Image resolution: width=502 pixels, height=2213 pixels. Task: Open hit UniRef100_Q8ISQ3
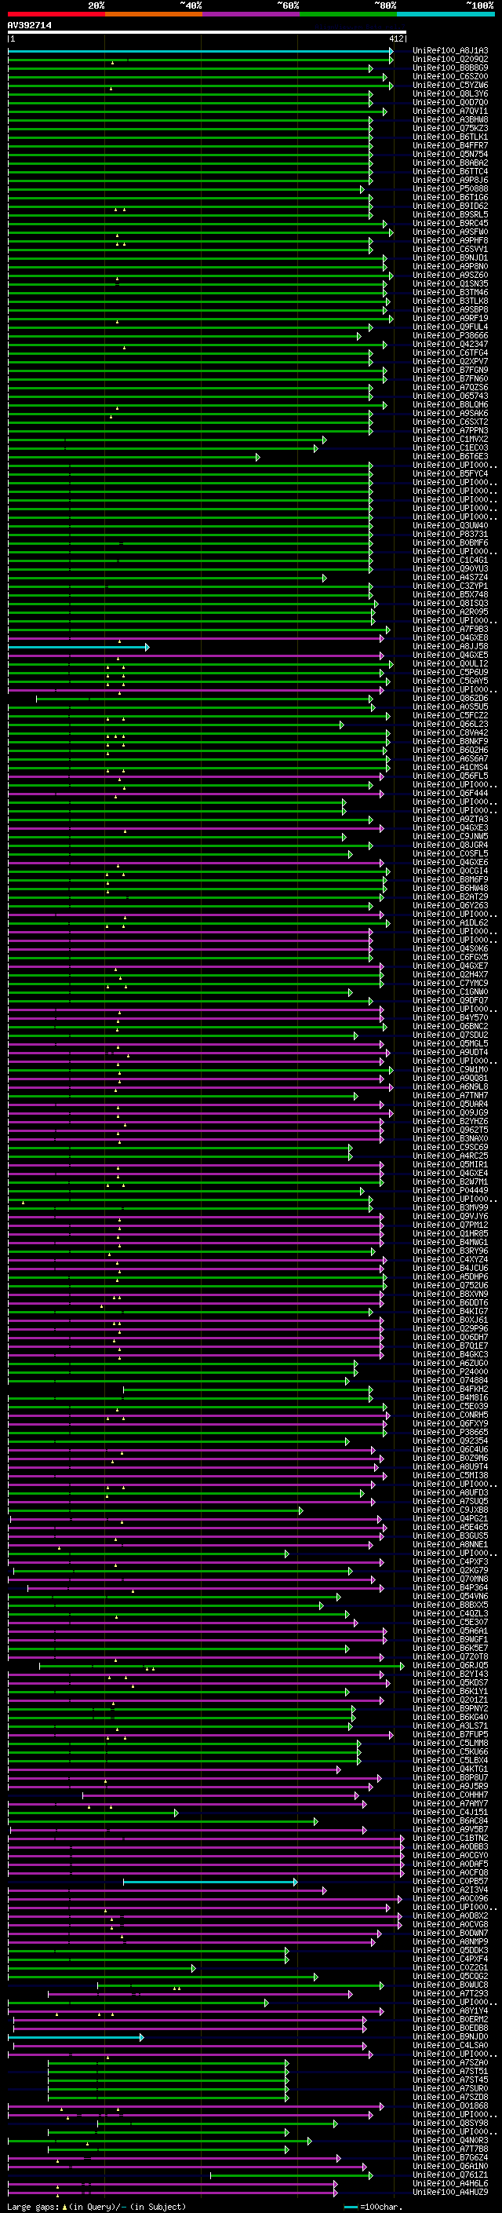coord(450,604)
